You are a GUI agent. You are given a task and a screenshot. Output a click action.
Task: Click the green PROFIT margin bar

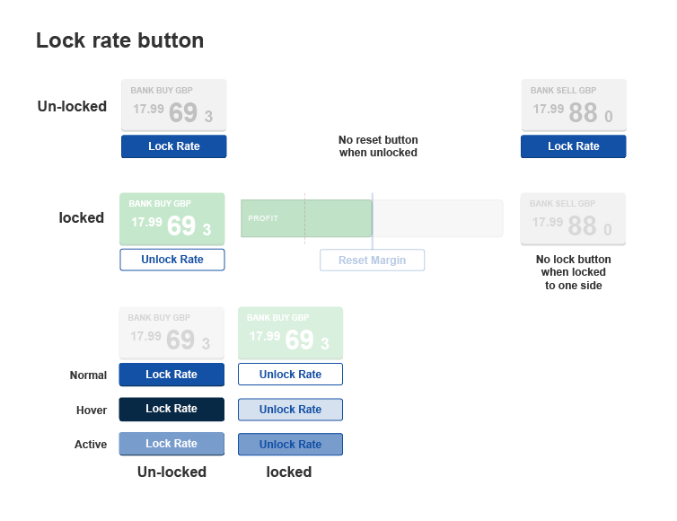click(305, 218)
